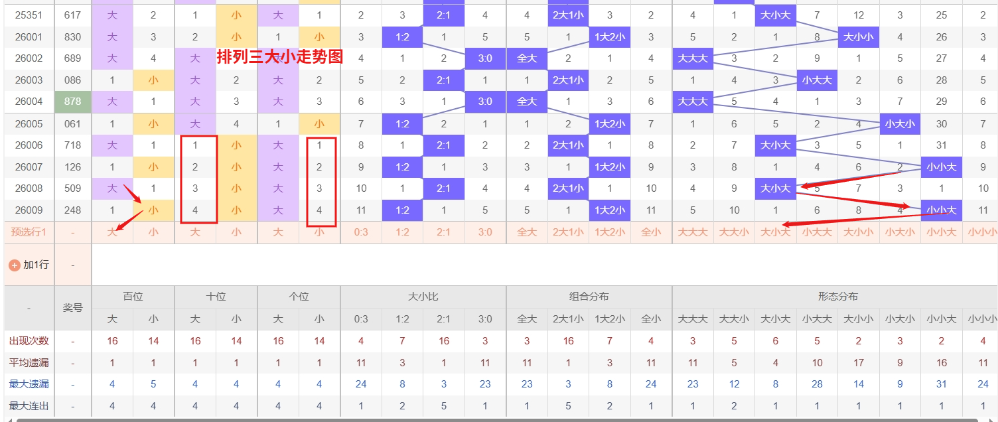Click the 大小小 cell in row 26001

[859, 37]
